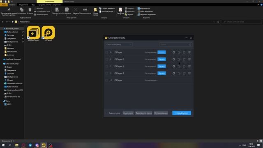The image size is (263, 148).
Task: Click the Cut command in Explorer ribbon
Action: point(39,9)
